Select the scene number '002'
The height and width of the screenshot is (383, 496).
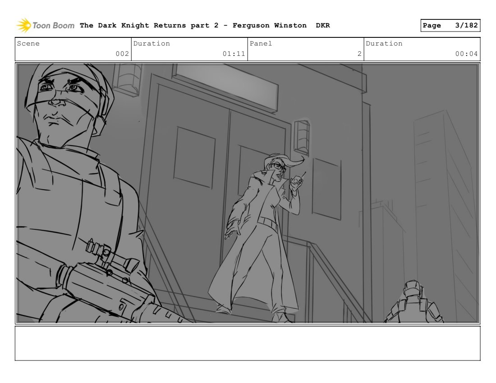(122, 54)
